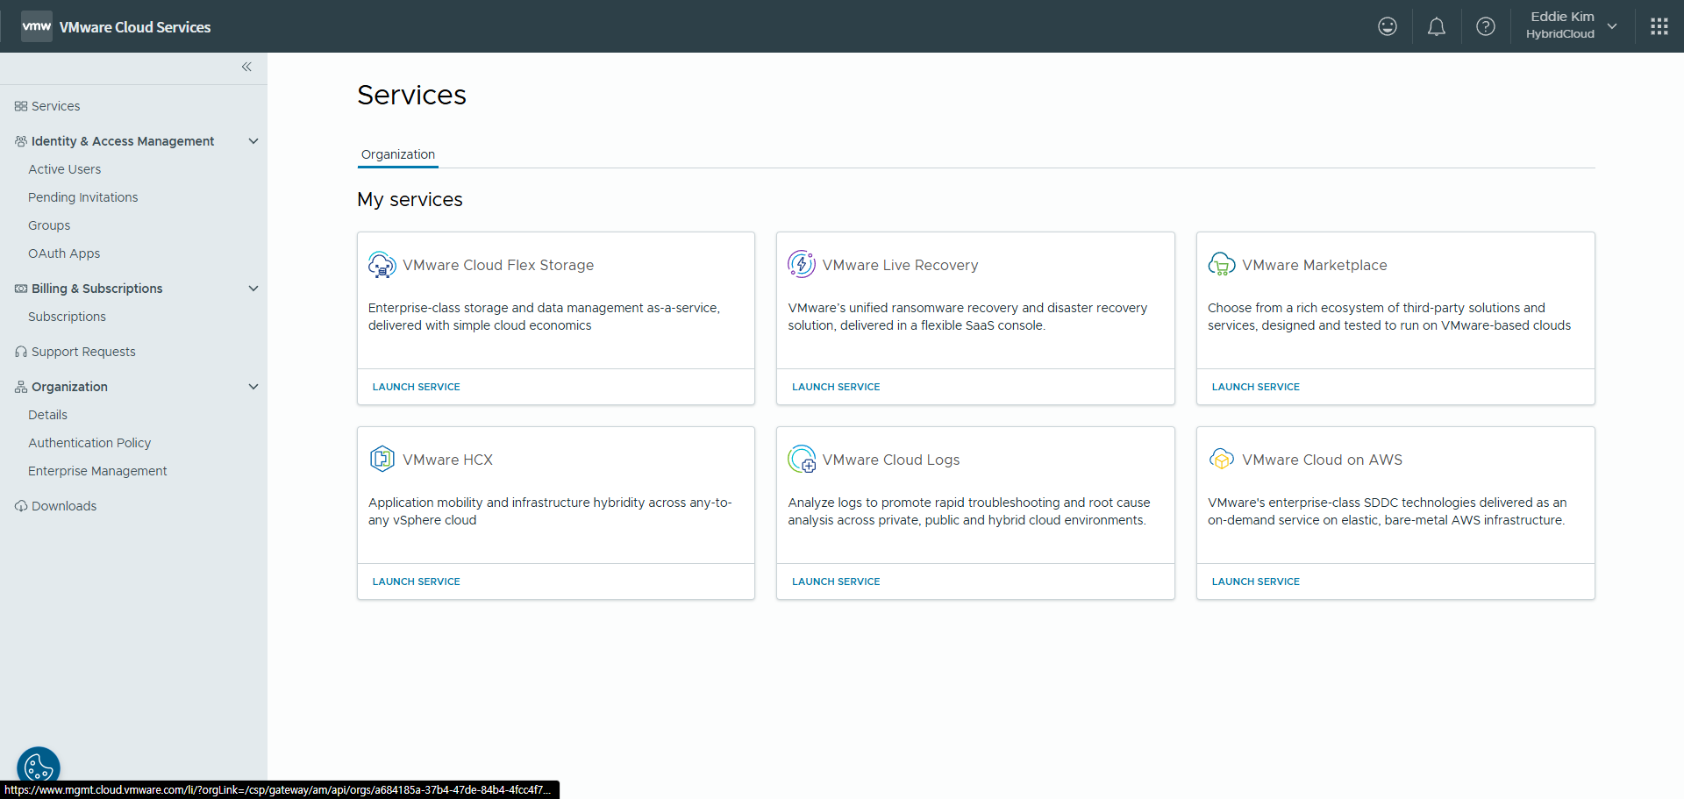
Task: Click the Support Requests headset icon
Action: coord(21,352)
